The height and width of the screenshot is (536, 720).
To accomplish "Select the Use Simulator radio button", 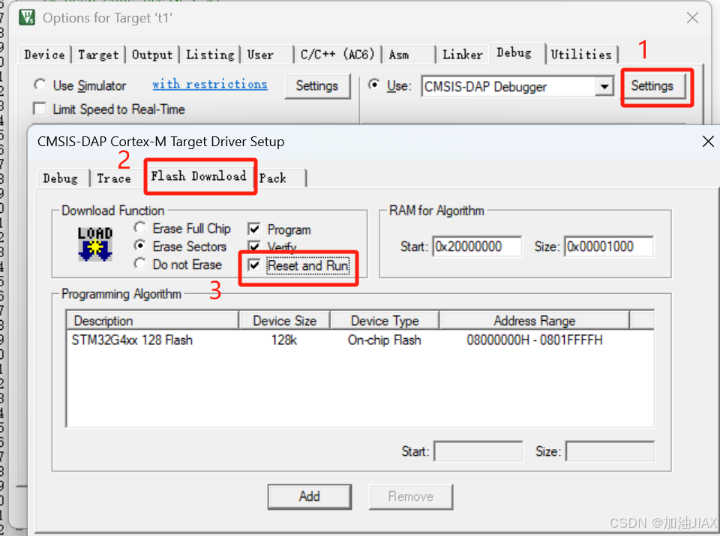I will (40, 85).
